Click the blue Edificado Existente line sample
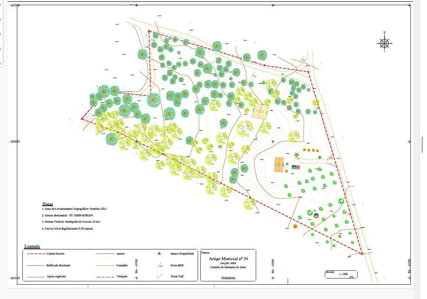The width and height of the screenshot is (427, 299). tap(36, 265)
